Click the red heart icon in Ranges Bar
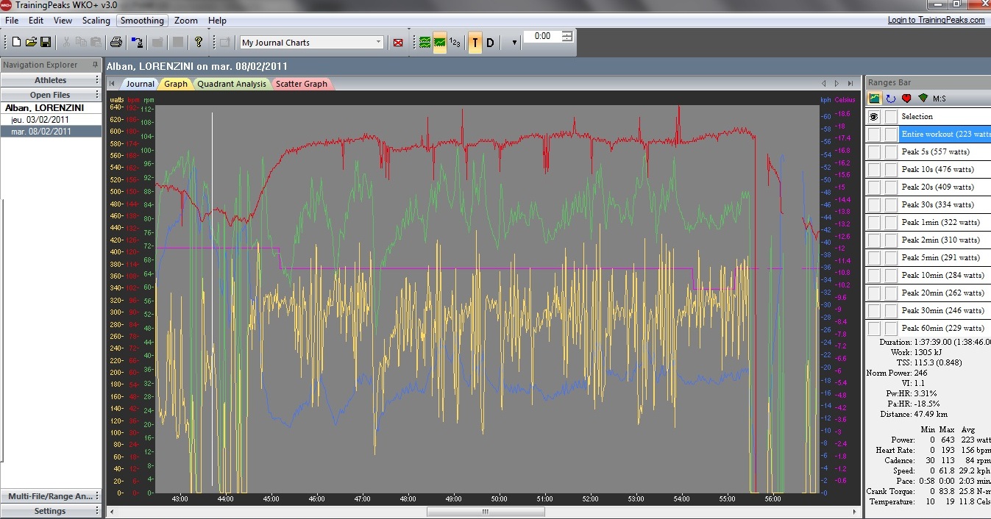The height and width of the screenshot is (519, 991). (x=906, y=98)
